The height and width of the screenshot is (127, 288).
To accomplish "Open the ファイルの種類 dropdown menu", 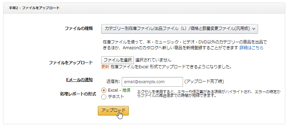I will pos(180,29).
